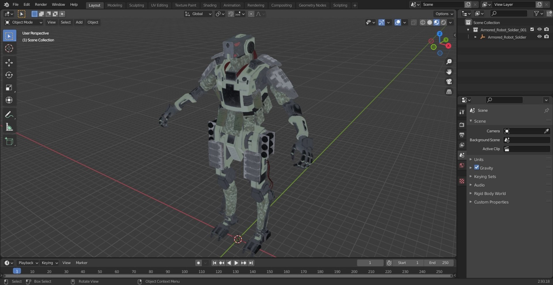Toggle X-ray display mode
Viewport: 553px width, 285px height.
(x=414, y=22)
